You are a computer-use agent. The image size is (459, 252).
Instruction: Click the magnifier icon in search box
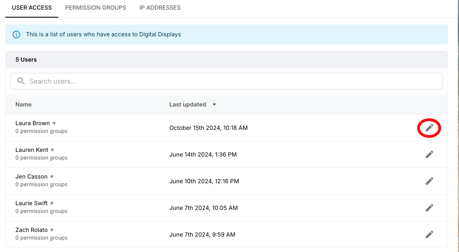click(x=21, y=81)
